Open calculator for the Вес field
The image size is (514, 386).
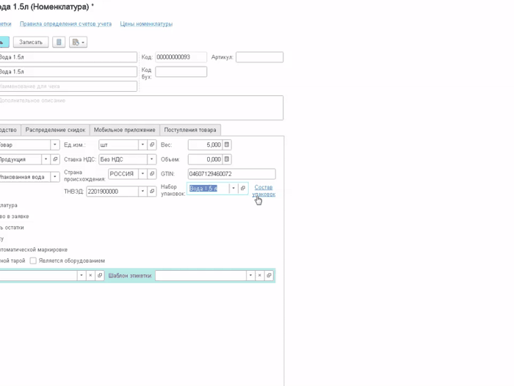227,145
